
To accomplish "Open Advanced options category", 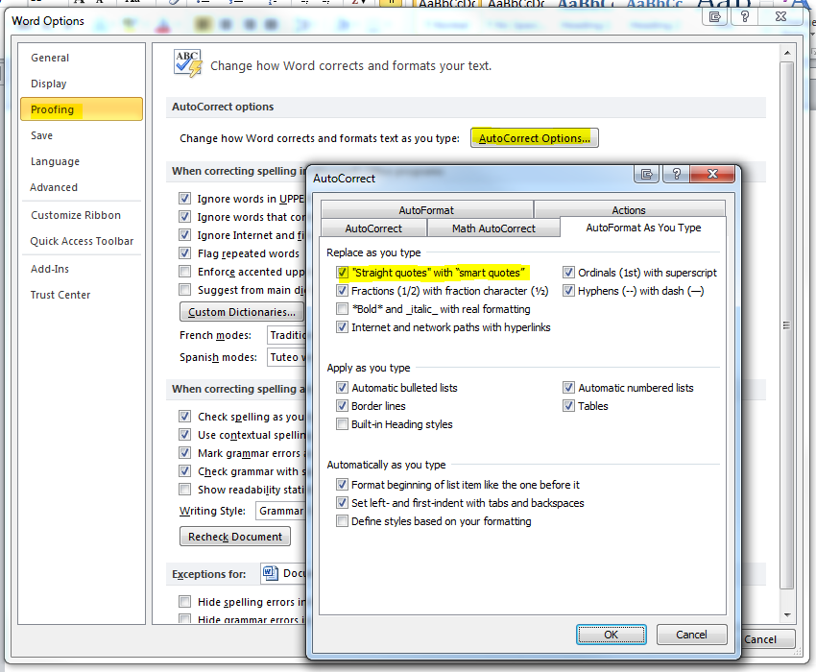I will point(82,187).
